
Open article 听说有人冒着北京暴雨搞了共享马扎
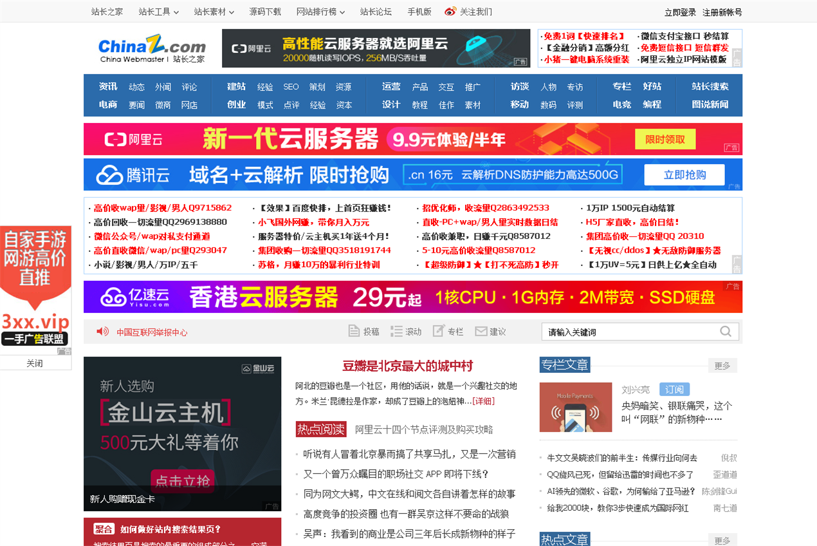click(x=409, y=454)
